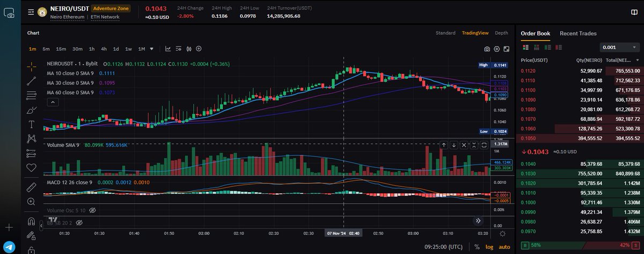
Task: Select the crosshair cursor tool
Action: [31, 66]
